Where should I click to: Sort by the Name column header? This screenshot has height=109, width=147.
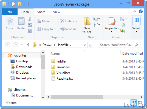(x=55, y=54)
